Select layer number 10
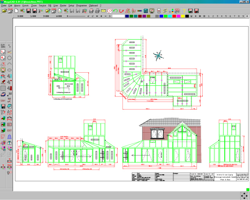The height and width of the screenshot is (200, 250). click(x=247, y=16)
